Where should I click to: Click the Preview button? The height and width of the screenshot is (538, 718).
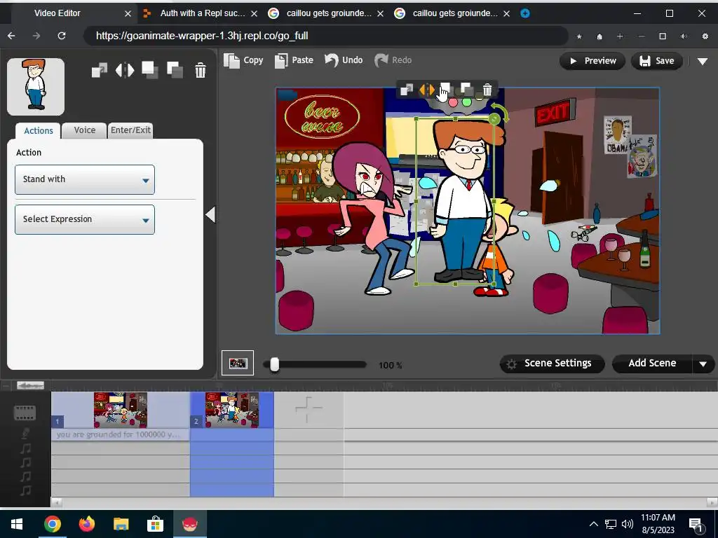(592, 61)
